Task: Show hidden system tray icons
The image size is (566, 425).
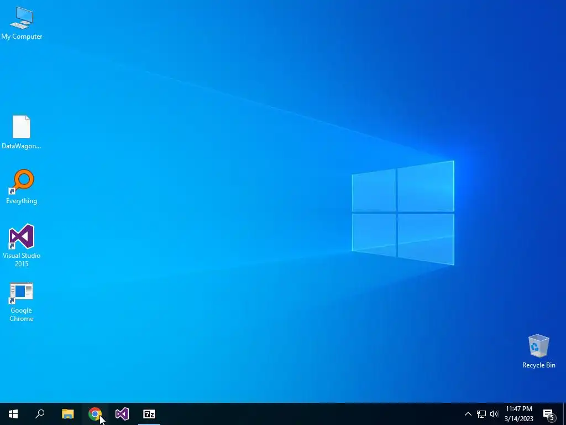Action: point(468,414)
